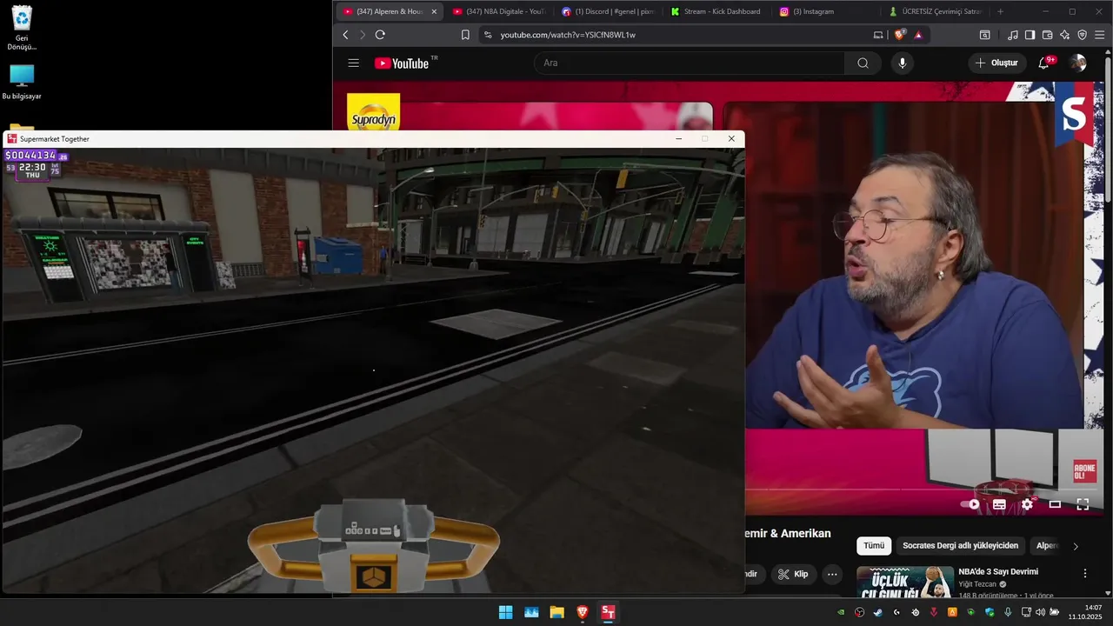Switch to theater mode

pyautogui.click(x=1055, y=503)
